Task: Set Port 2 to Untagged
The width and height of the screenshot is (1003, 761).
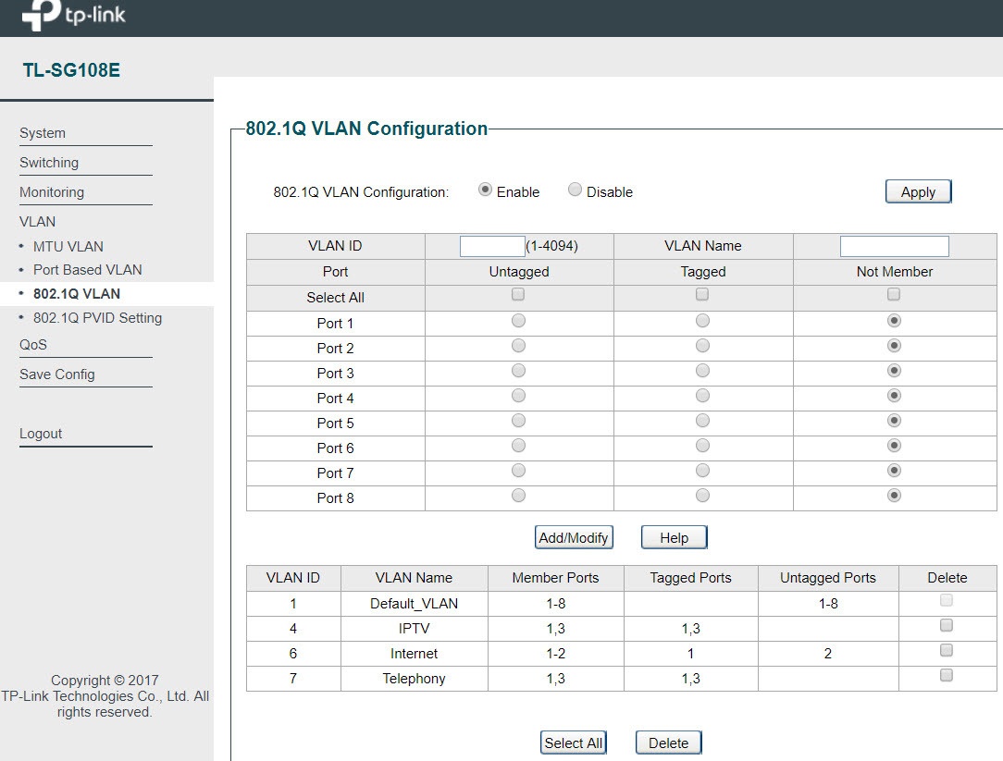Action: coord(519,345)
